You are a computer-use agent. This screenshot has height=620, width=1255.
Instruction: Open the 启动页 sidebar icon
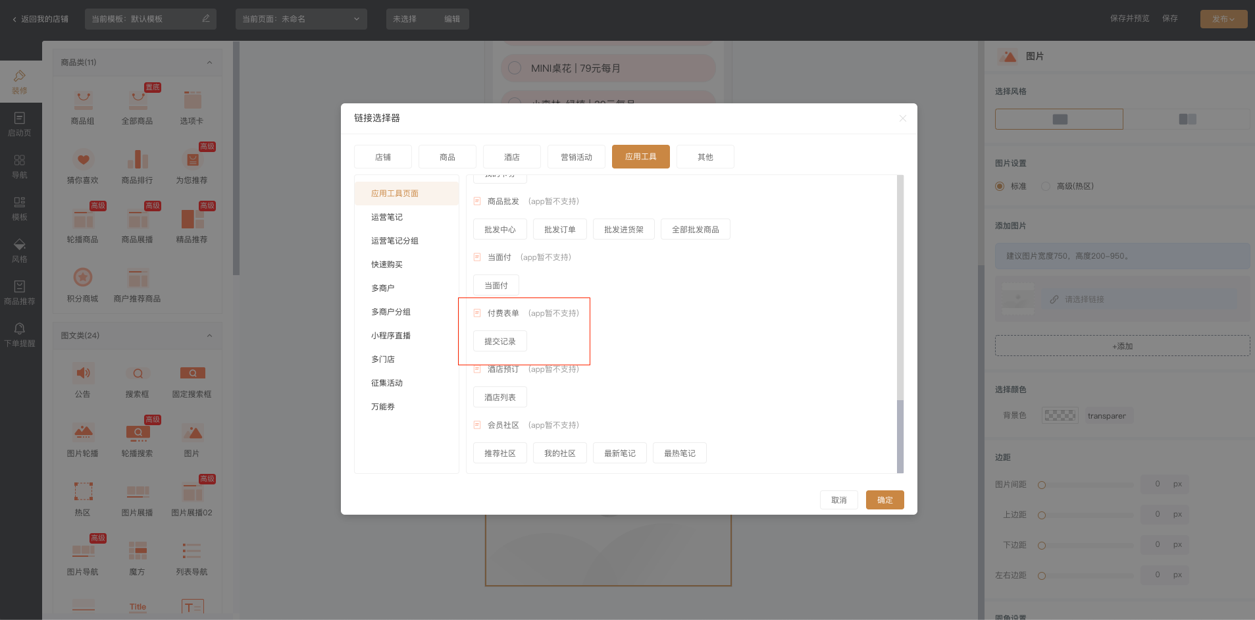(20, 118)
